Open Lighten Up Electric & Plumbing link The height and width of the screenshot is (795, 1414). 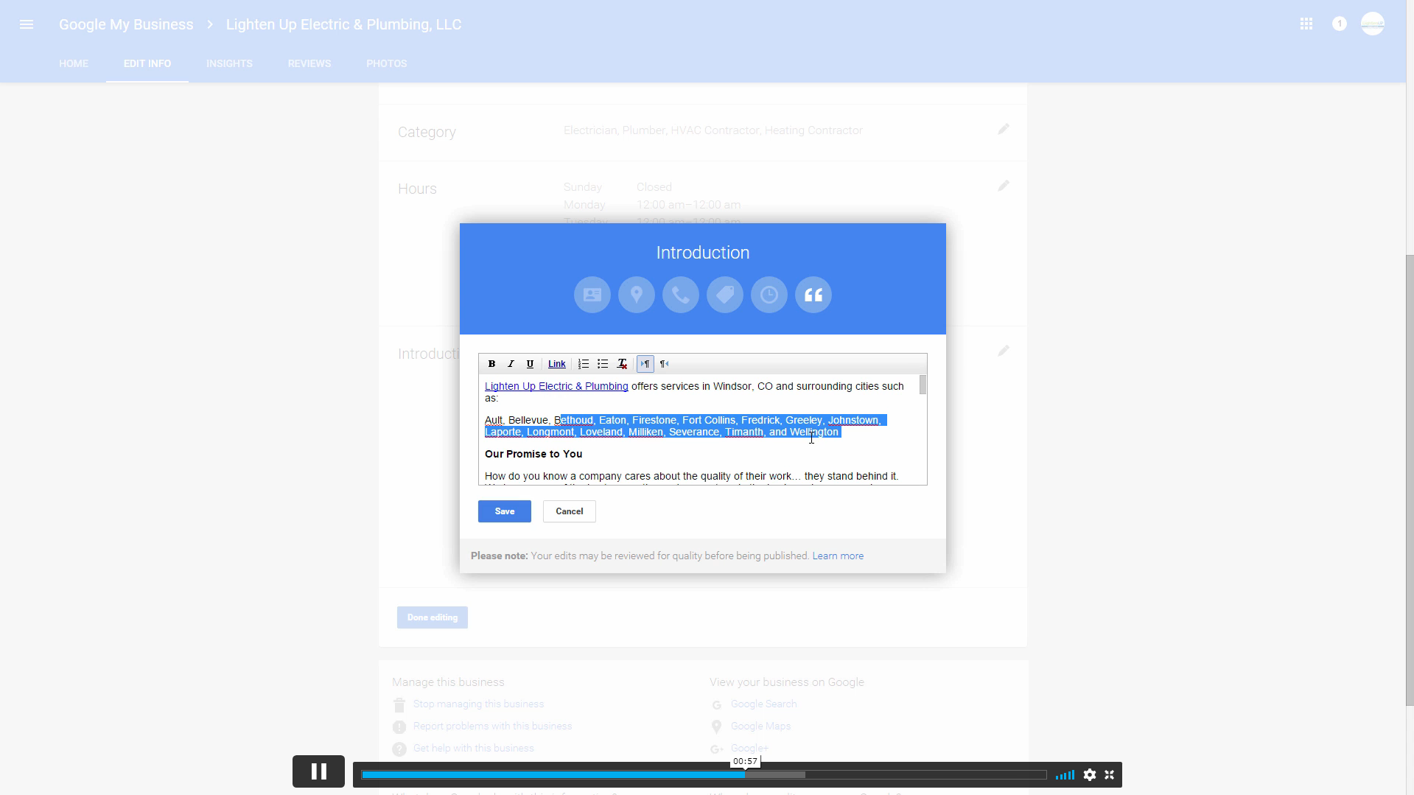pyautogui.click(x=556, y=386)
